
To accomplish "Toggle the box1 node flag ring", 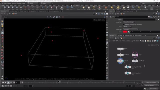I will pos(135,55).
